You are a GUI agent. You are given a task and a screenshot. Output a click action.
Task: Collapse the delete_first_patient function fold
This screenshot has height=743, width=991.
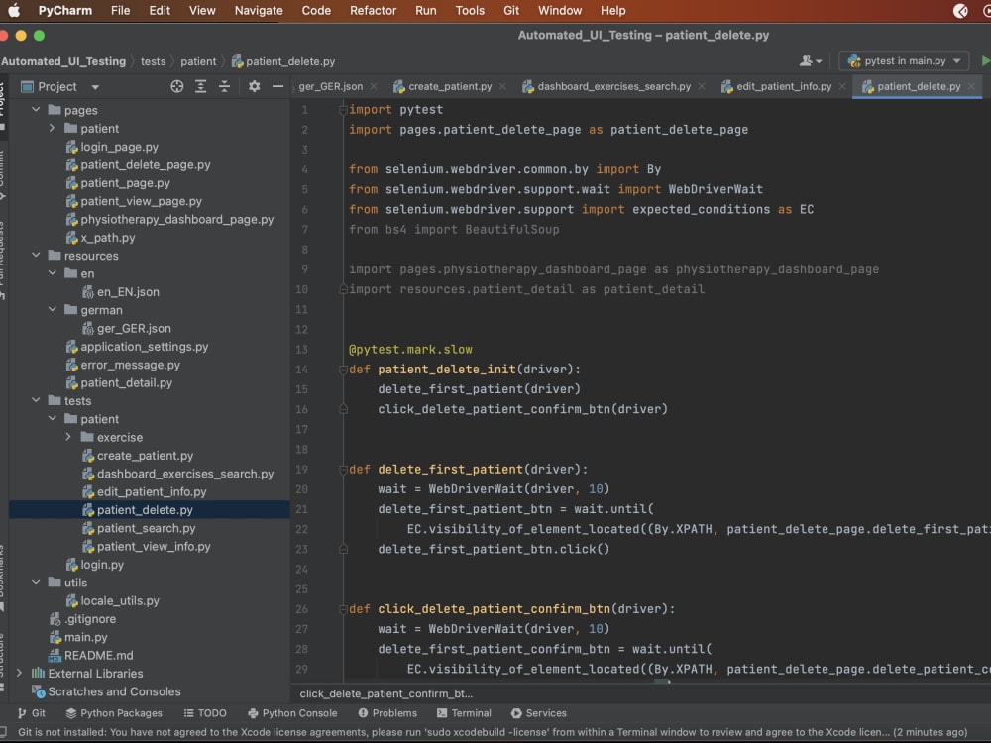[340, 469]
